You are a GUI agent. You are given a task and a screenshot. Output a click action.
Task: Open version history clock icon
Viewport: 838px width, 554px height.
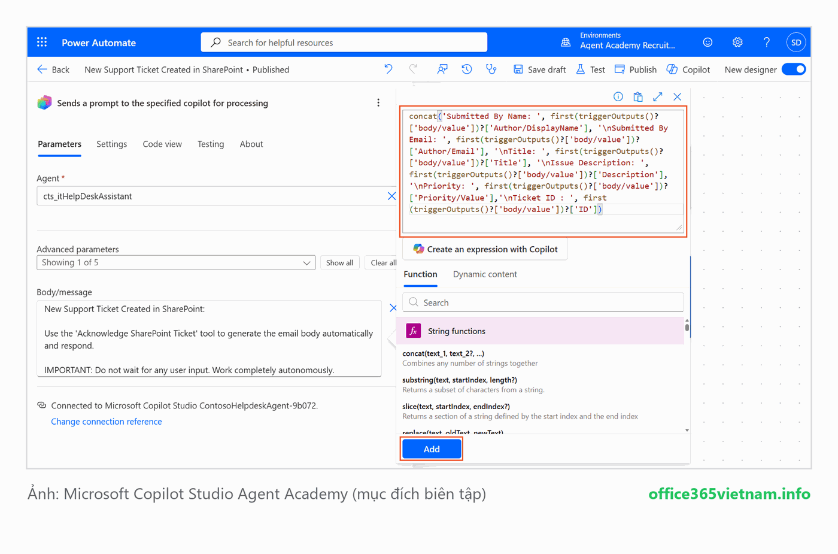coord(467,69)
